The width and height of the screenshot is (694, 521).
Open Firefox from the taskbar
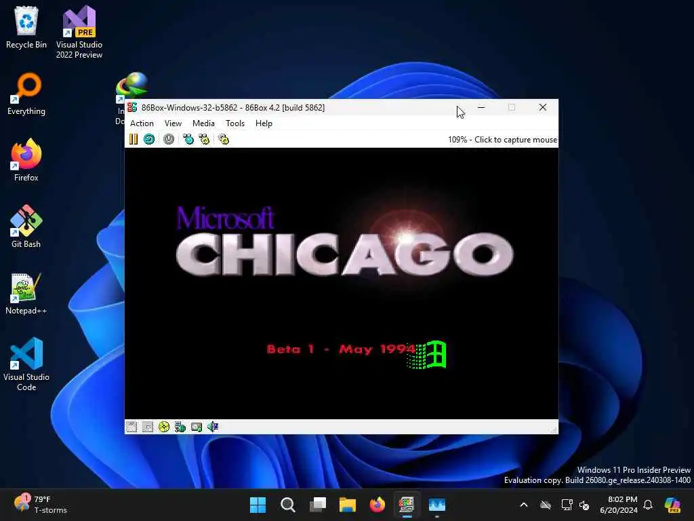click(x=377, y=505)
